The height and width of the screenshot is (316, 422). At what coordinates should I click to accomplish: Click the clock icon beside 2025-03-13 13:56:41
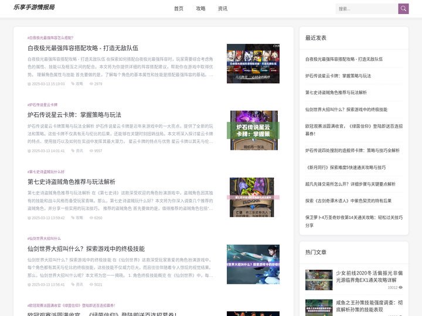pos(29,285)
